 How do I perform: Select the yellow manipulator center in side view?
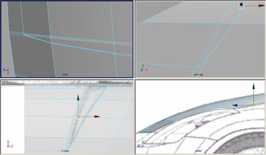tap(253, 105)
